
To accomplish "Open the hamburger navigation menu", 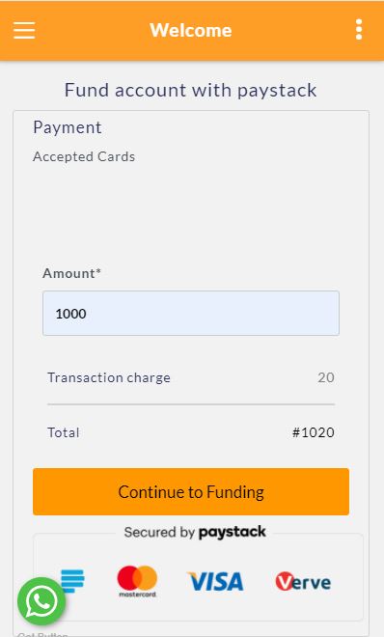I will click(24, 30).
